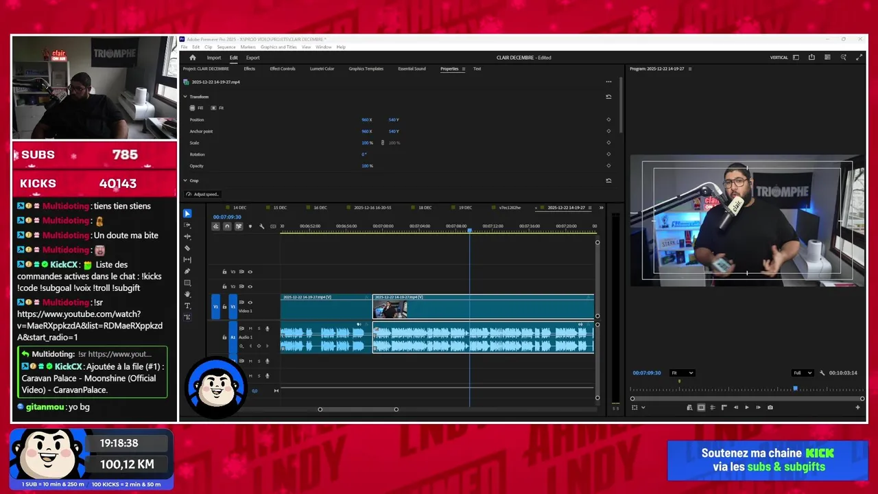Open the Quick Export share icon

click(x=811, y=58)
